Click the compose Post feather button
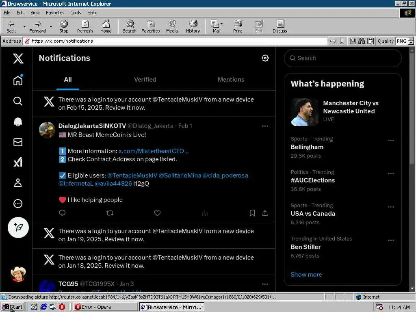Viewport: 416px width, 312px height. 18,227
